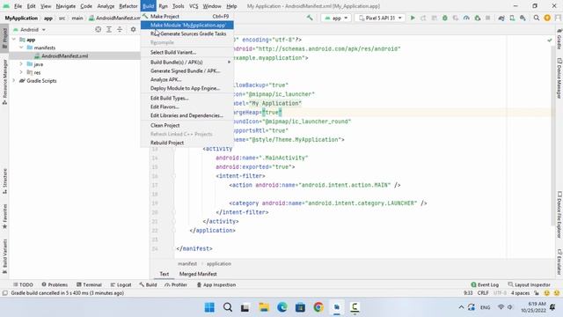Switch to the Text editor tab

[x=165, y=274]
